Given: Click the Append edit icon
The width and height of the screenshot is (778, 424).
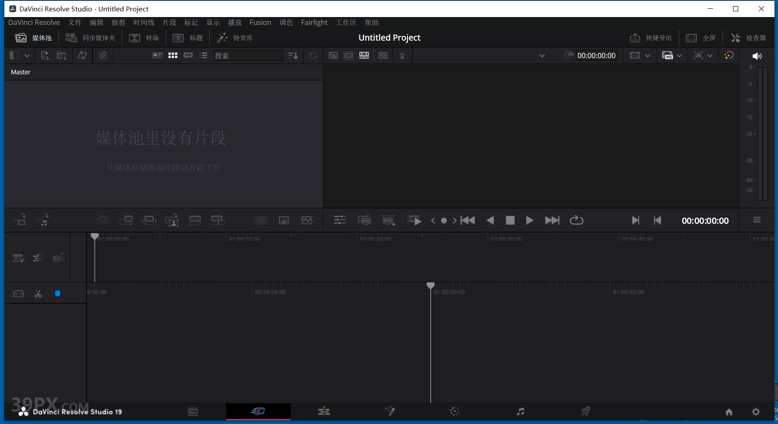Looking at the screenshot, I should pyautogui.click(x=126, y=220).
